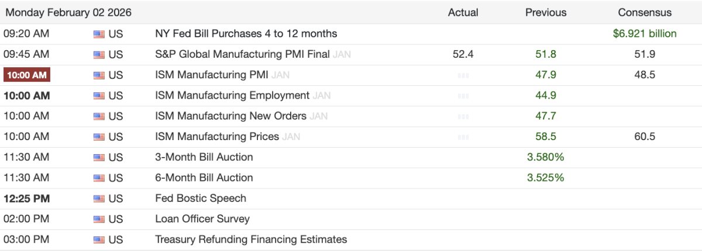Open S&P Global Manufacturing PMI Final link

pos(242,54)
